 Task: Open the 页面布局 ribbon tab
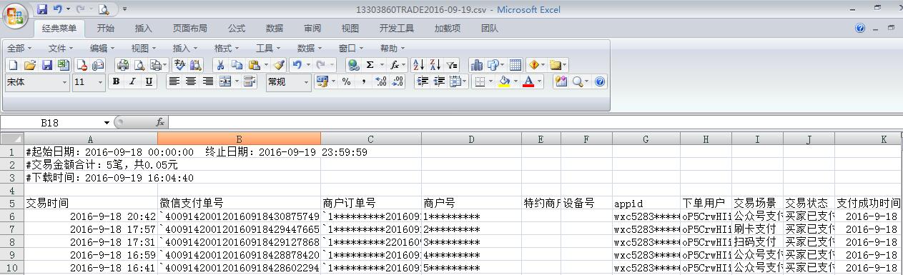(x=190, y=29)
